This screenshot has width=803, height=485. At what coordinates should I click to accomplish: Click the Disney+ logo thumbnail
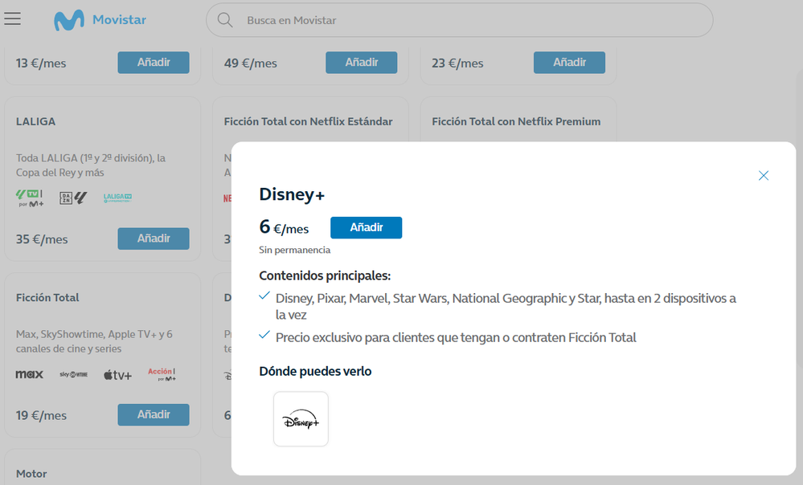301,419
